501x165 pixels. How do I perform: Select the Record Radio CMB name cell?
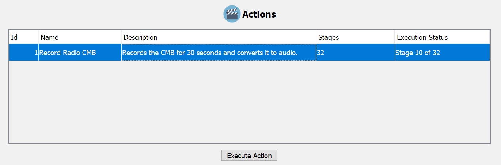pos(80,53)
